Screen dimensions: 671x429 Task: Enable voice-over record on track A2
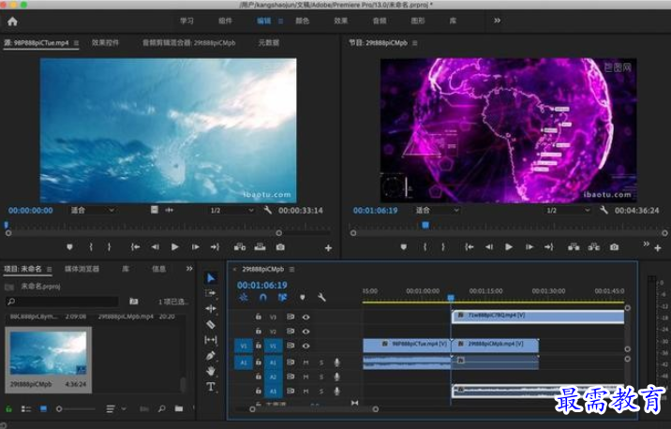click(336, 377)
